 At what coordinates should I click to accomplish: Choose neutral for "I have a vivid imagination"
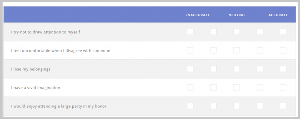pyautogui.click(x=236, y=87)
